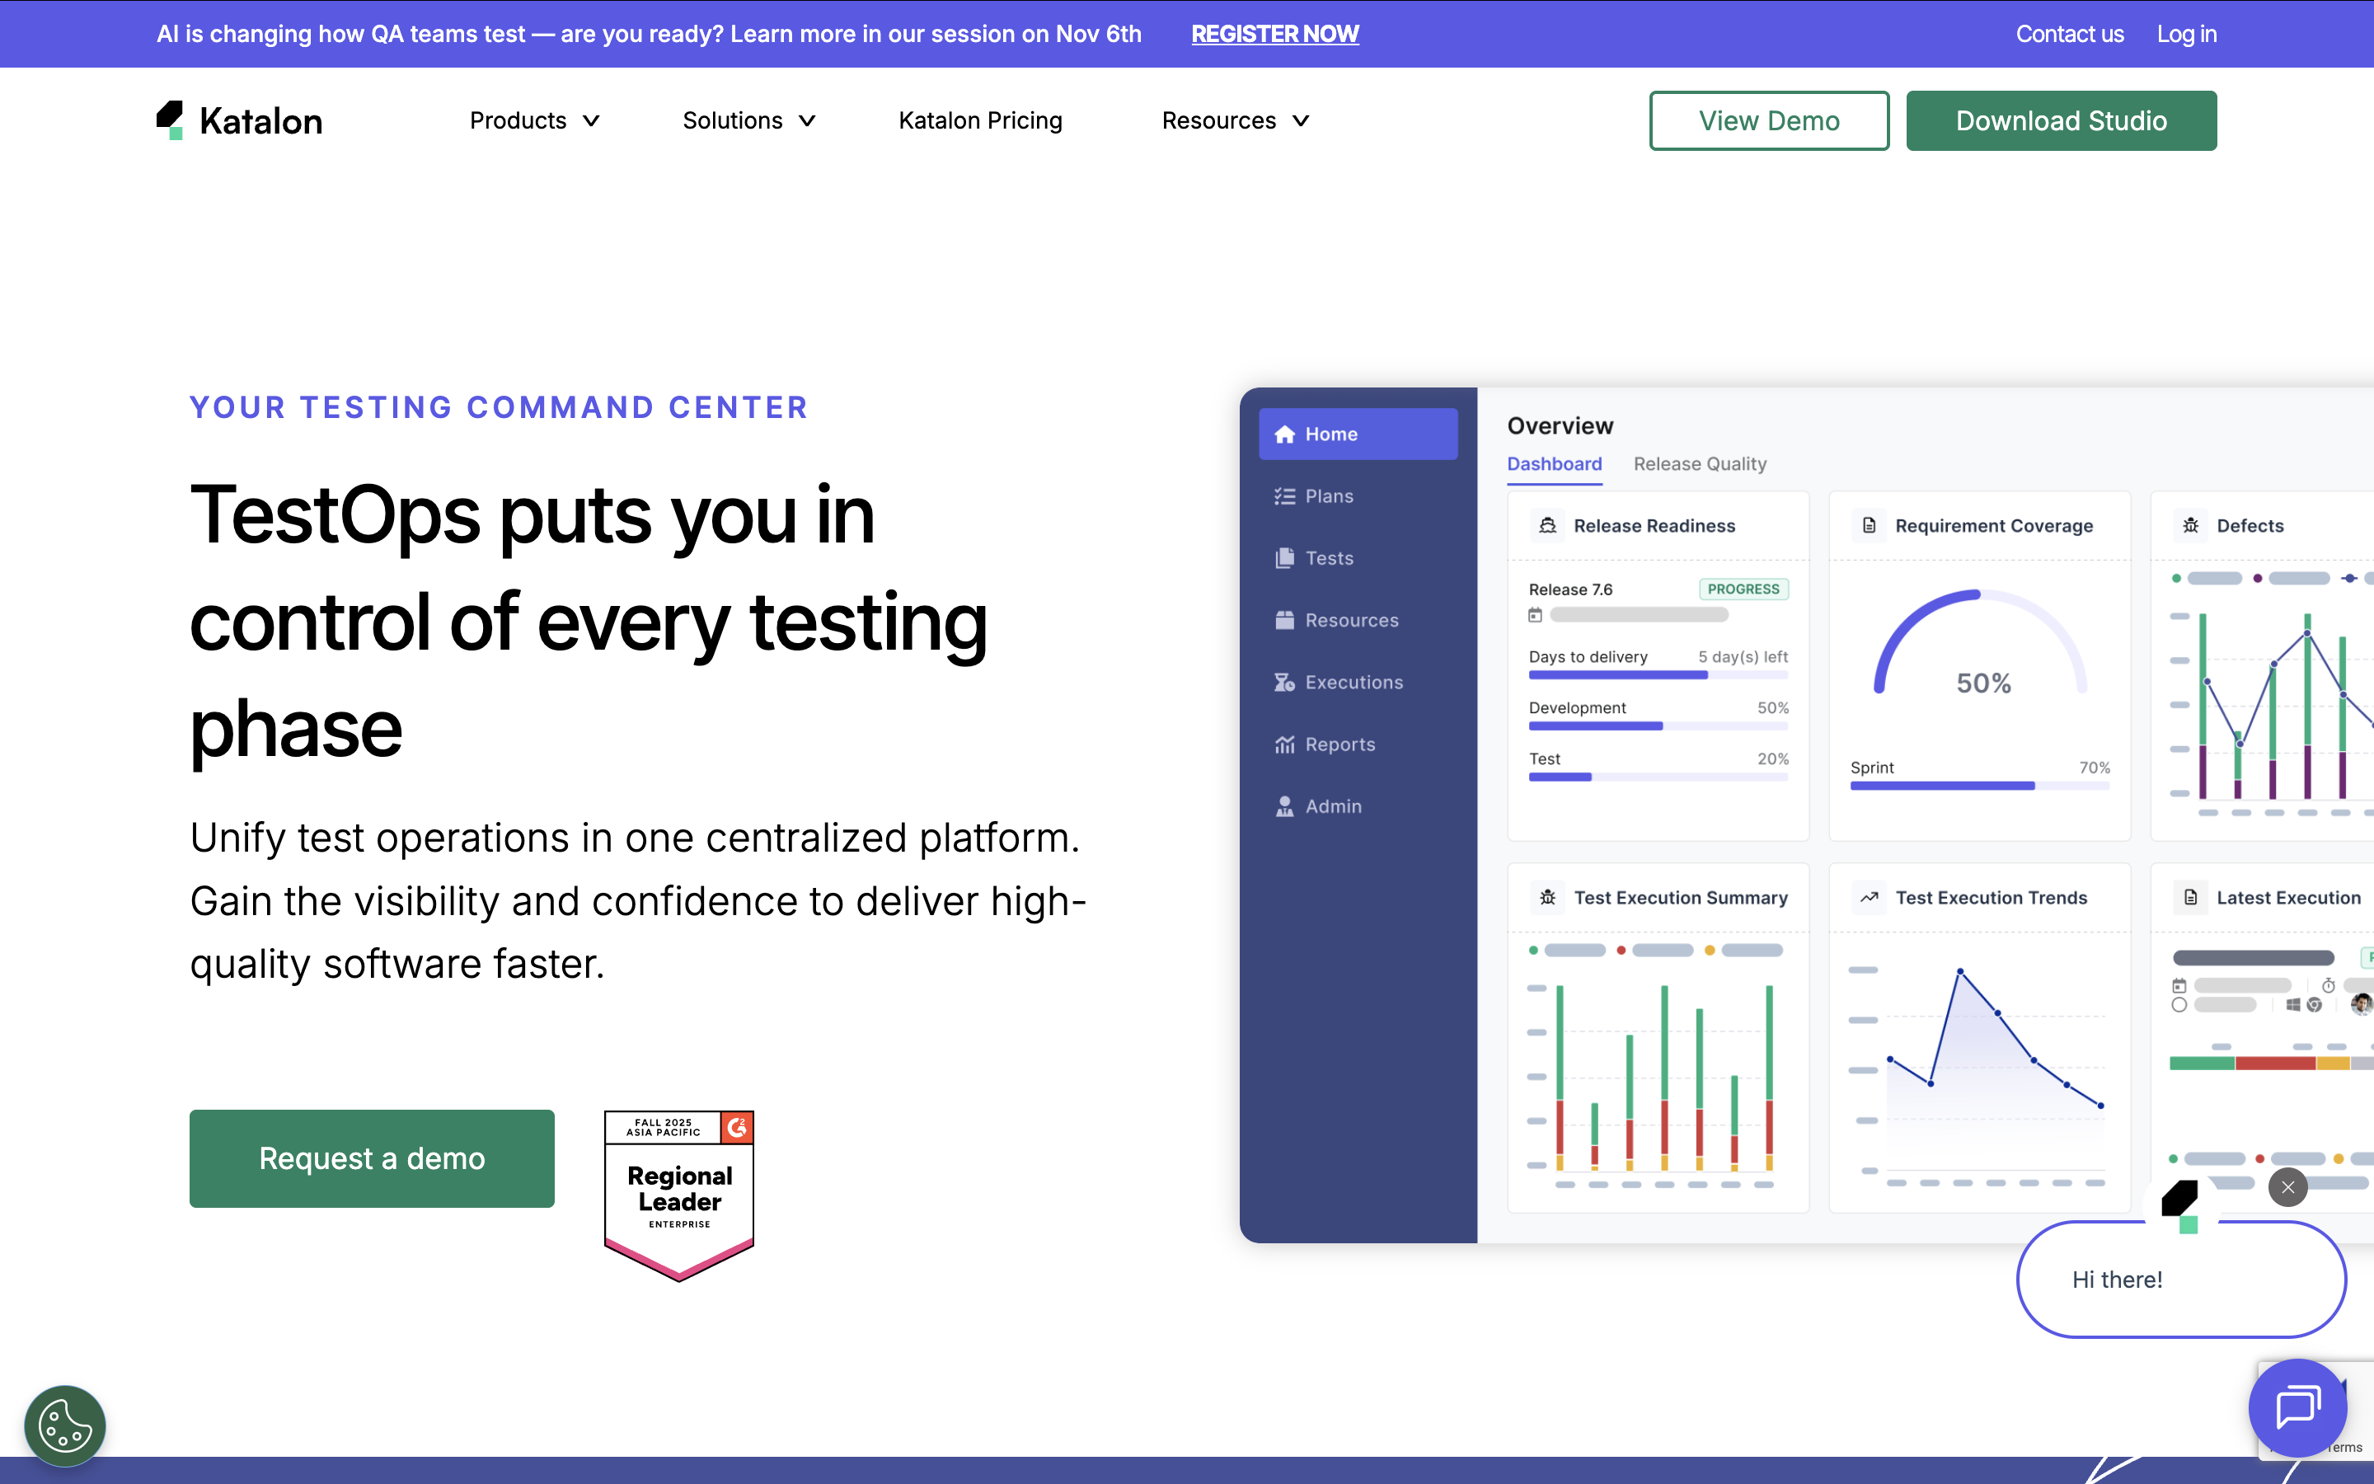Click the Sprint 70% progress bar

click(x=1978, y=787)
